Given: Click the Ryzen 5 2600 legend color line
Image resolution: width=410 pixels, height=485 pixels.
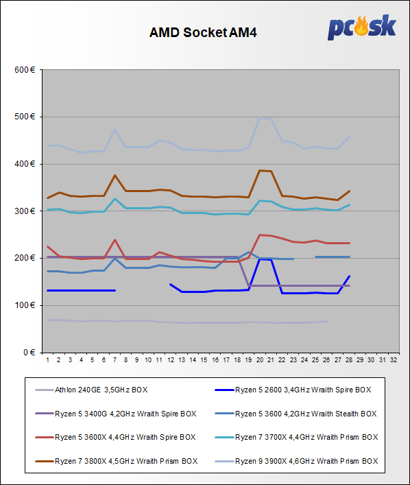Looking at the screenshot, I should (224, 390).
